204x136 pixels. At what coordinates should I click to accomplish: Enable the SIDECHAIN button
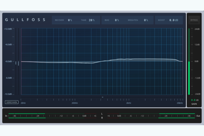coord(12,102)
